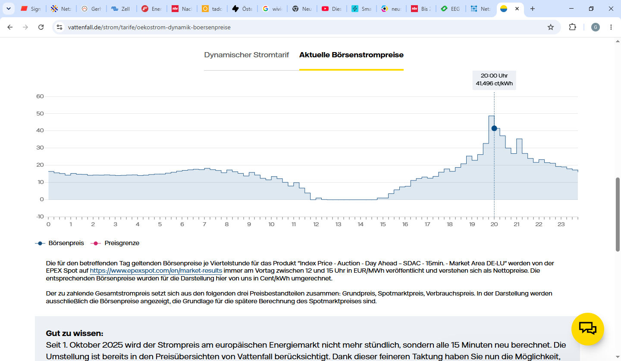
Task: Switch to the 'Sign' browser tab
Action: point(31,9)
